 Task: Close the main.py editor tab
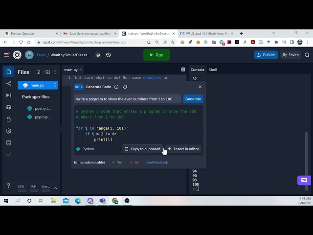(x=81, y=70)
